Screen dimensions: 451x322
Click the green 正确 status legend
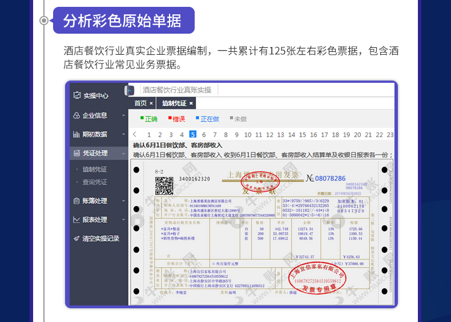[x=149, y=119]
